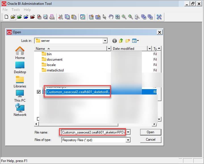Click the Paste clipboard toolbar icon
Image resolution: width=204 pixels, height=164 pixels.
74,17
